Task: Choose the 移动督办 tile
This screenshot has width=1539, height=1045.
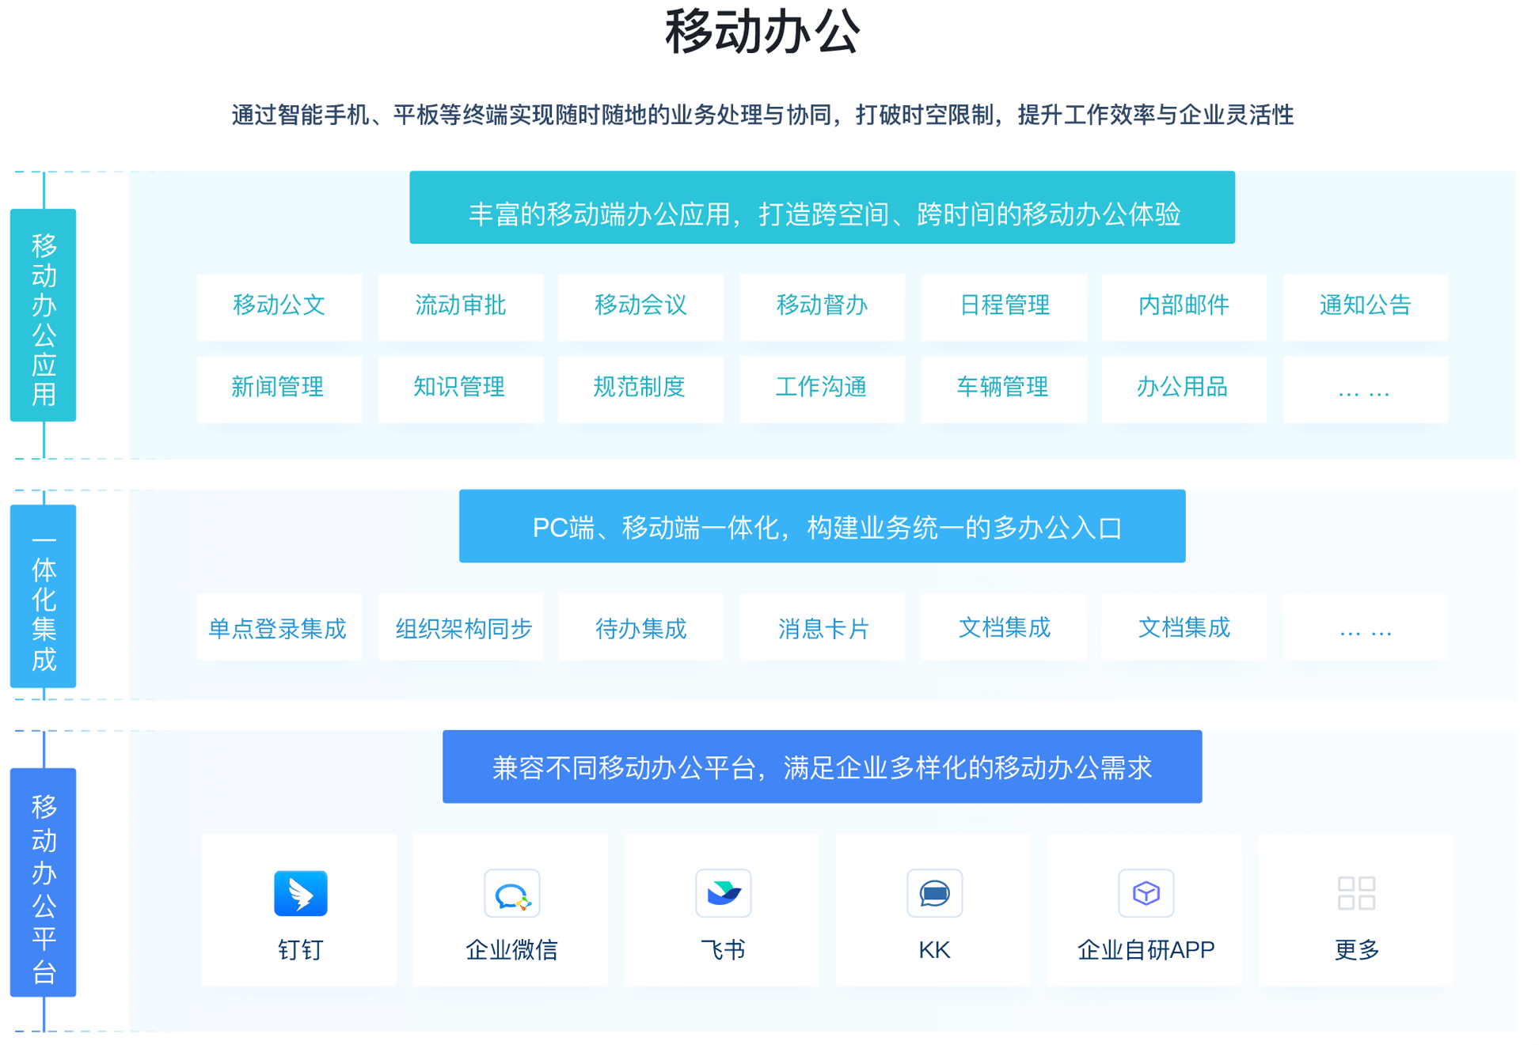Action: [822, 306]
